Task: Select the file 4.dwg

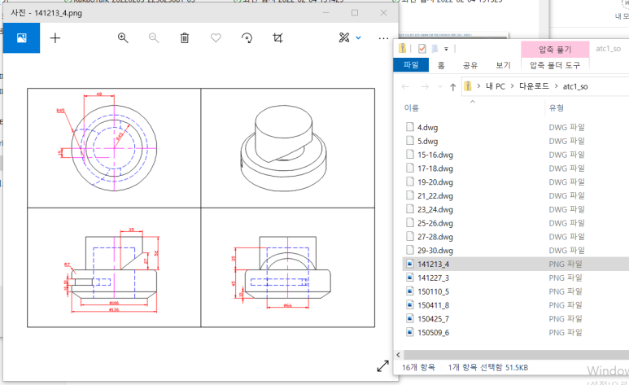Action: click(428, 128)
